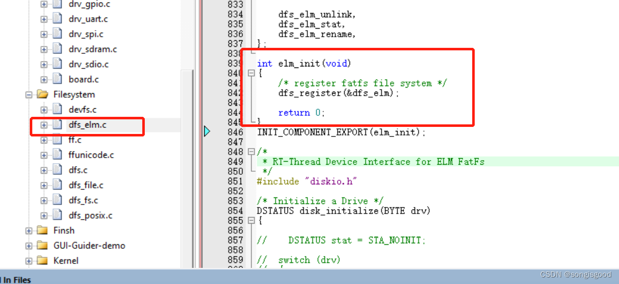Click the Kernel folder icon
This screenshot has width=619, height=284.
[x=42, y=260]
